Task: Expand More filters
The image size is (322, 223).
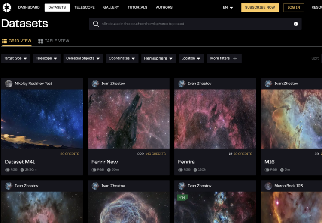Action: 224,58
